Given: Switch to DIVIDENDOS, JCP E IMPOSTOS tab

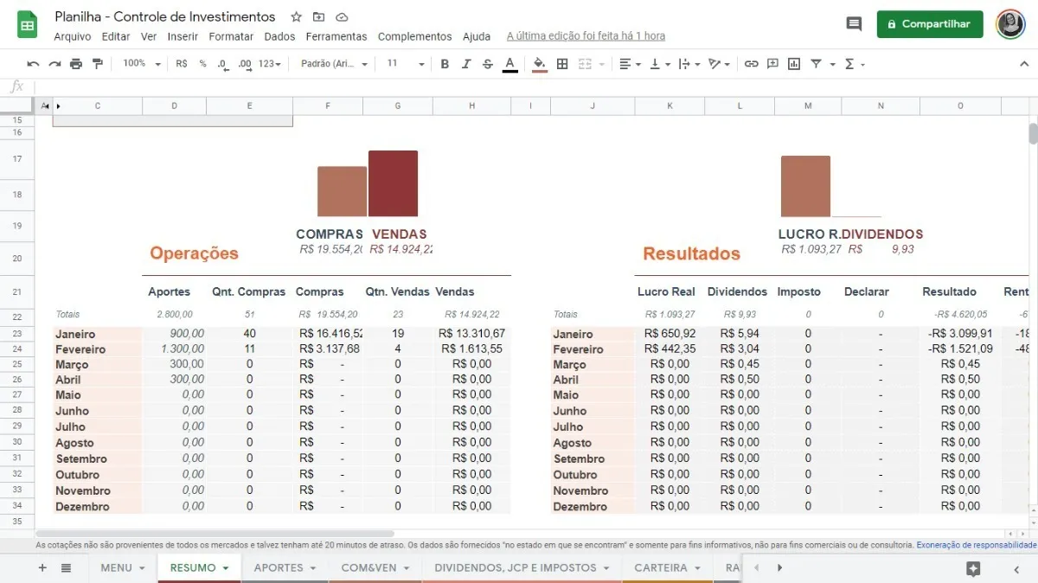Looking at the screenshot, I should click(x=522, y=567).
